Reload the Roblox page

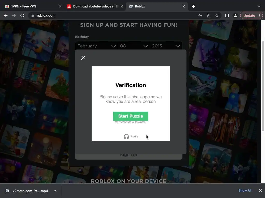(22, 15)
